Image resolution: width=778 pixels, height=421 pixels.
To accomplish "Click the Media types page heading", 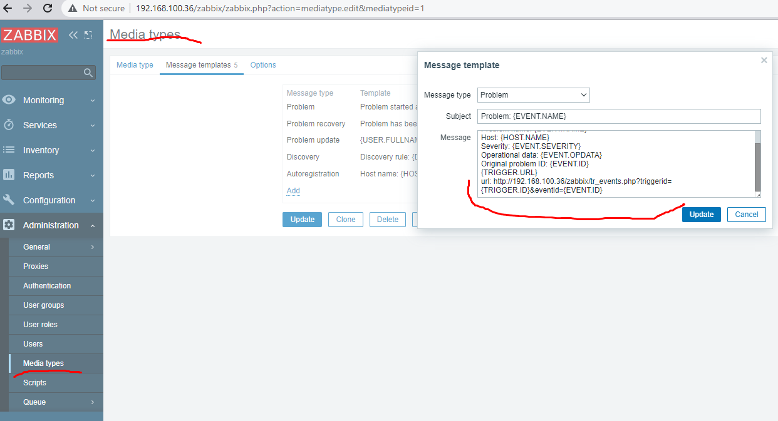I will point(145,34).
